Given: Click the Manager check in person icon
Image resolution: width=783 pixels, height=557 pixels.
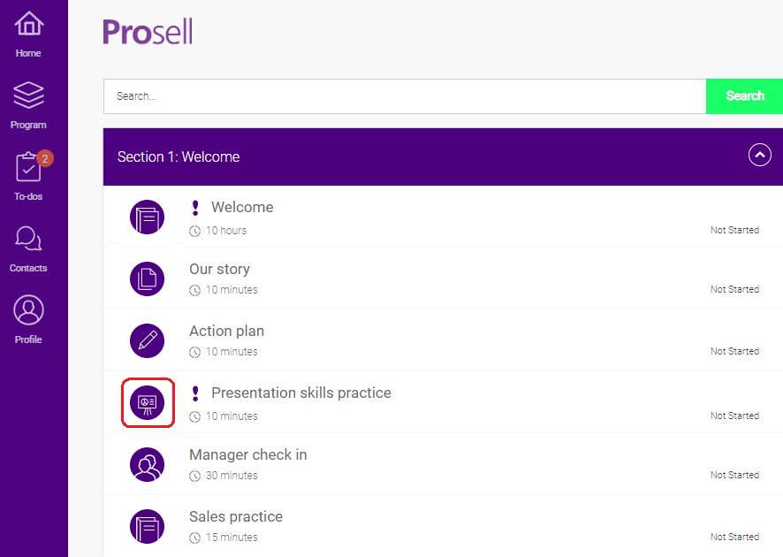Looking at the screenshot, I should 148,464.
